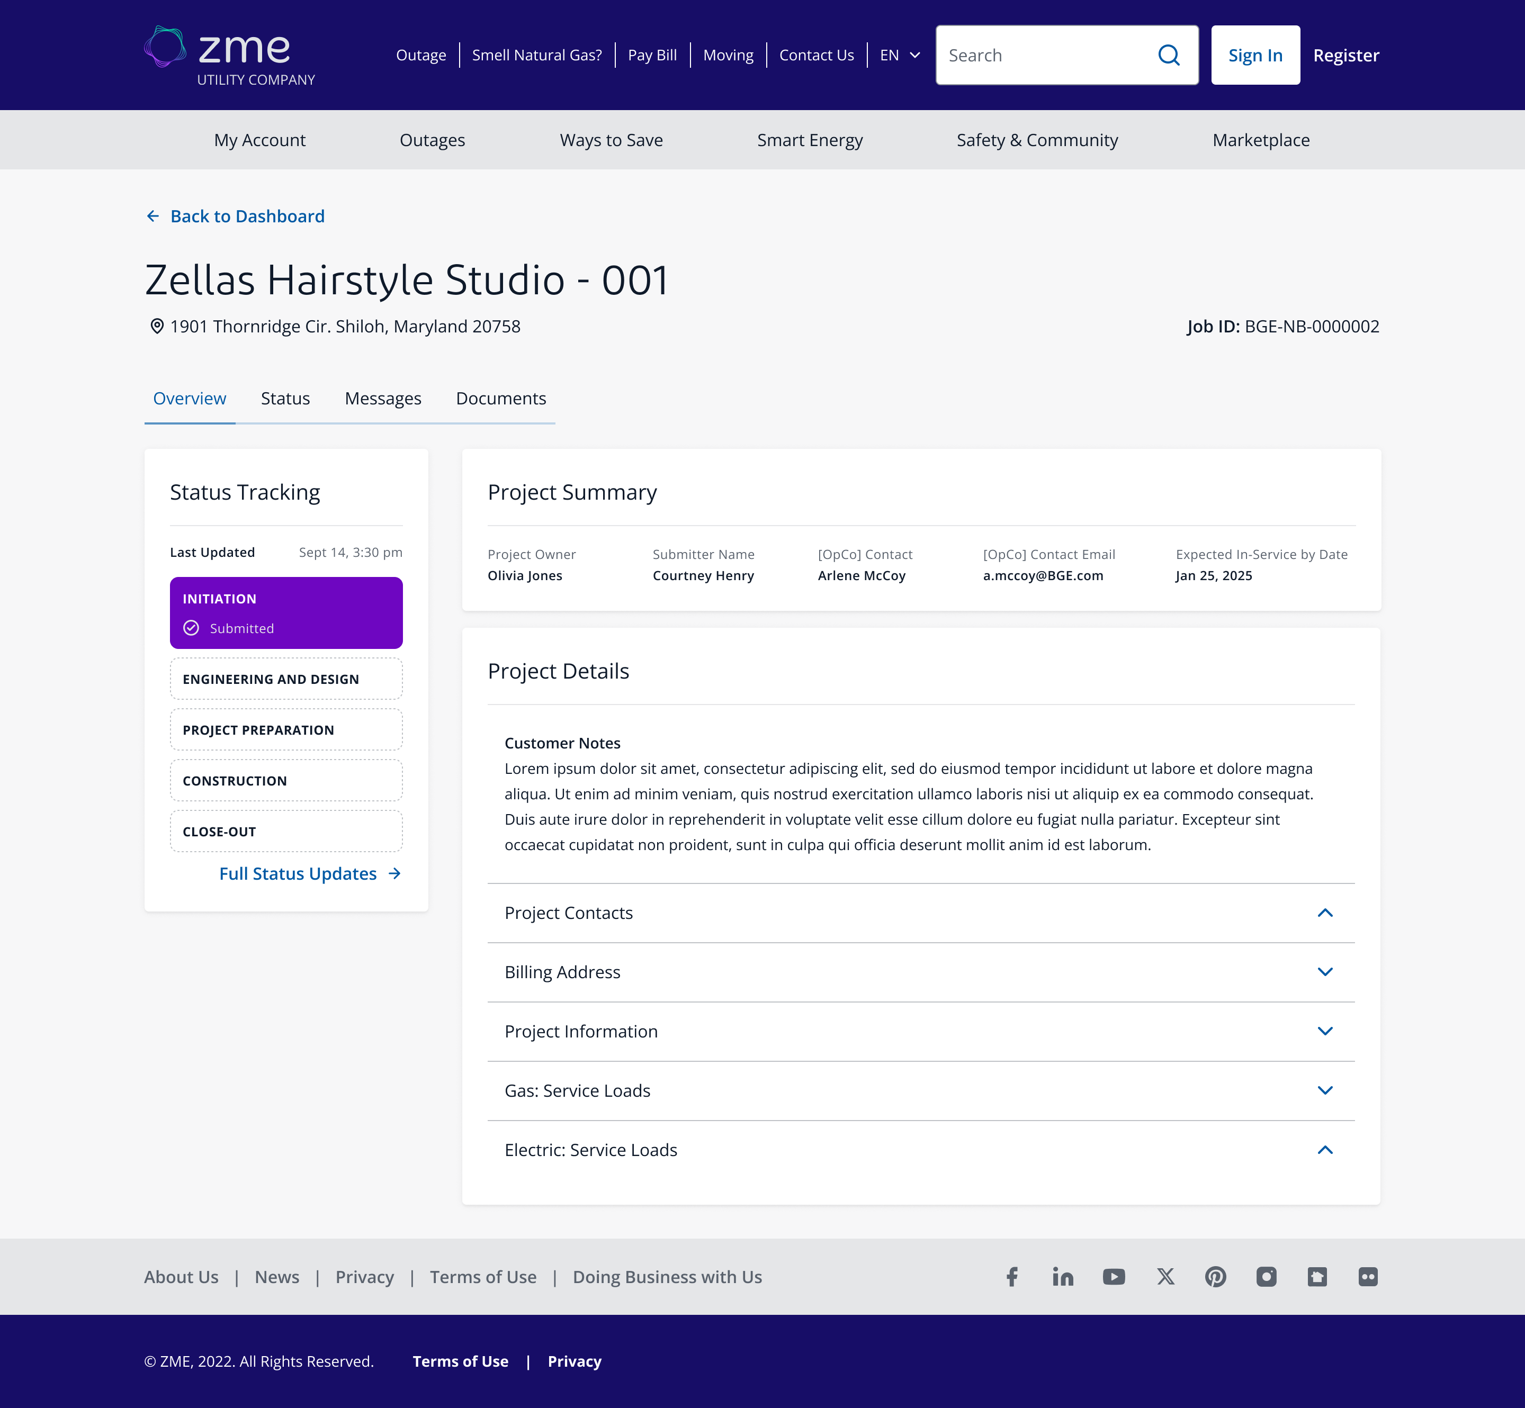Click the Sign In button
This screenshot has width=1525, height=1408.
[x=1255, y=55]
